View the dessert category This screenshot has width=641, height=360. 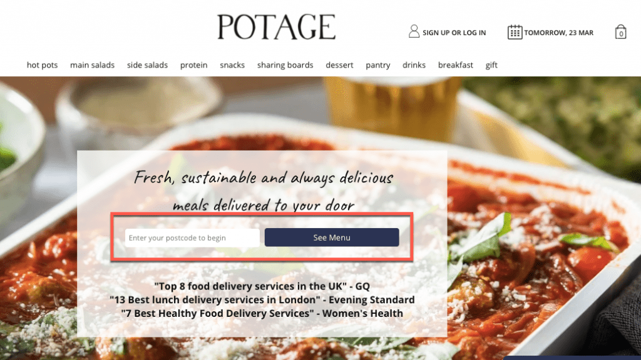[x=339, y=65]
